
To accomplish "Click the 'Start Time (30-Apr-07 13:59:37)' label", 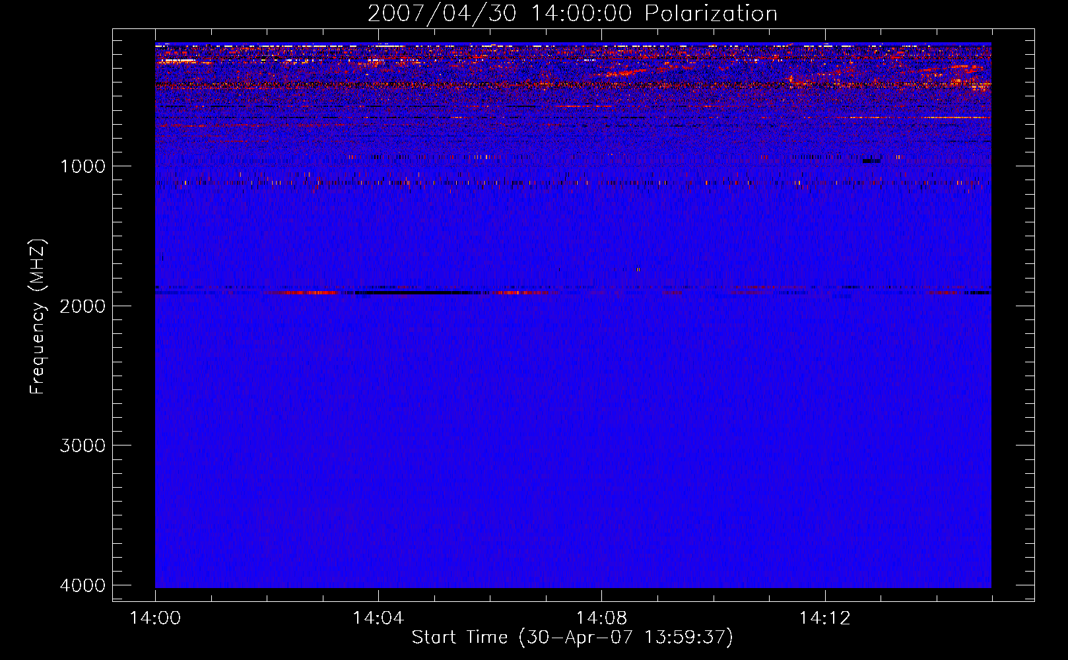I will pyautogui.click(x=572, y=637).
